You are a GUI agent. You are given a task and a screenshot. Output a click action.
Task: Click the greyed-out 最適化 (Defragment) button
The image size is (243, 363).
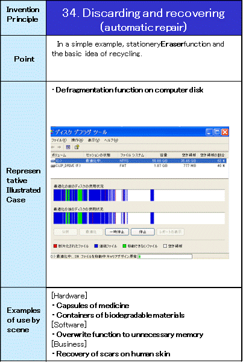pyautogui.click(x=91, y=232)
